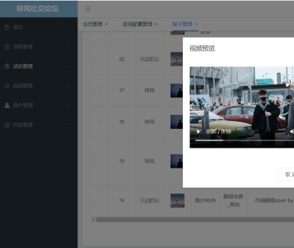Expand the 应用管理 submenu chevron

(68, 85)
